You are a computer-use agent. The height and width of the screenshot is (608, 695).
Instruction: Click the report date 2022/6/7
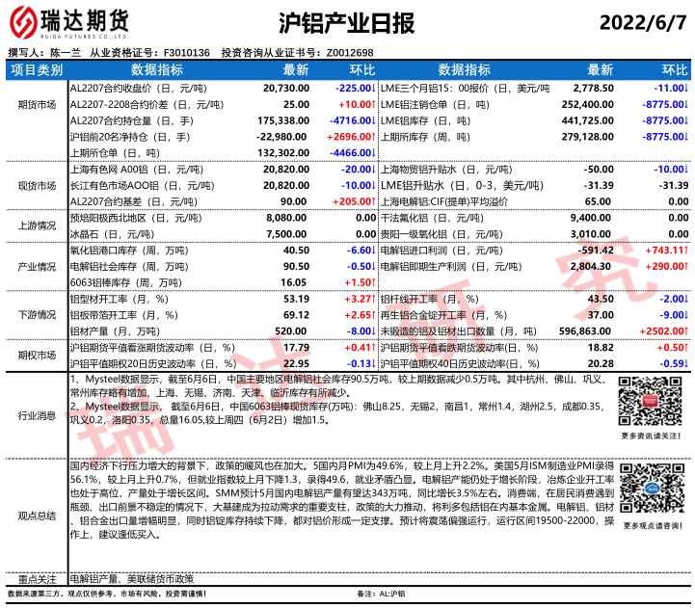(x=644, y=22)
